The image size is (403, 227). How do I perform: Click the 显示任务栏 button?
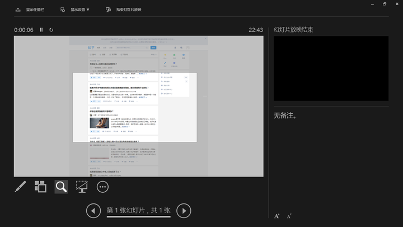[x=35, y=10]
